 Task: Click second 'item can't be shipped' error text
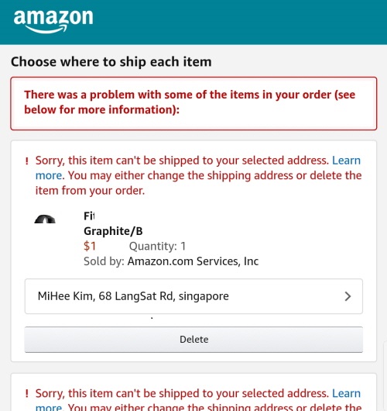(x=198, y=399)
